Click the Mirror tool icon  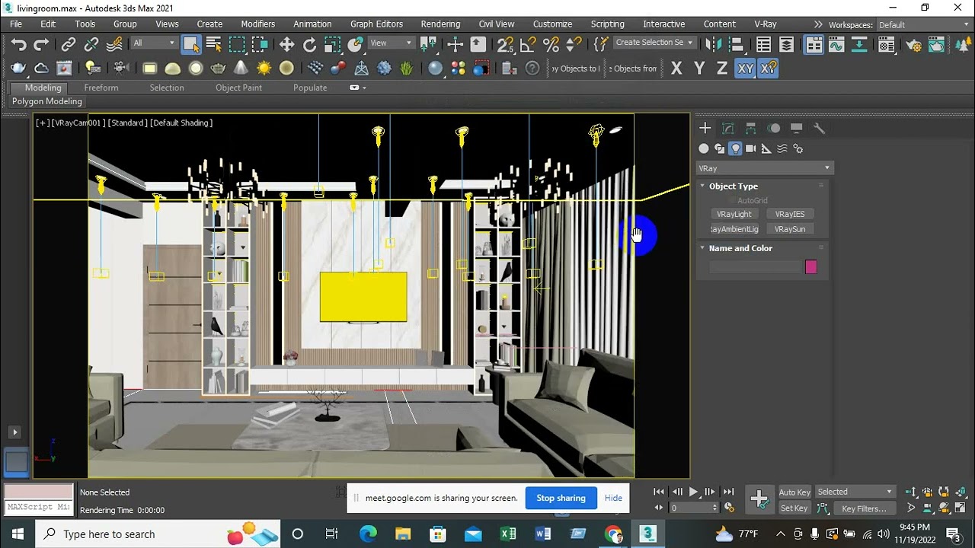pyautogui.click(x=714, y=44)
